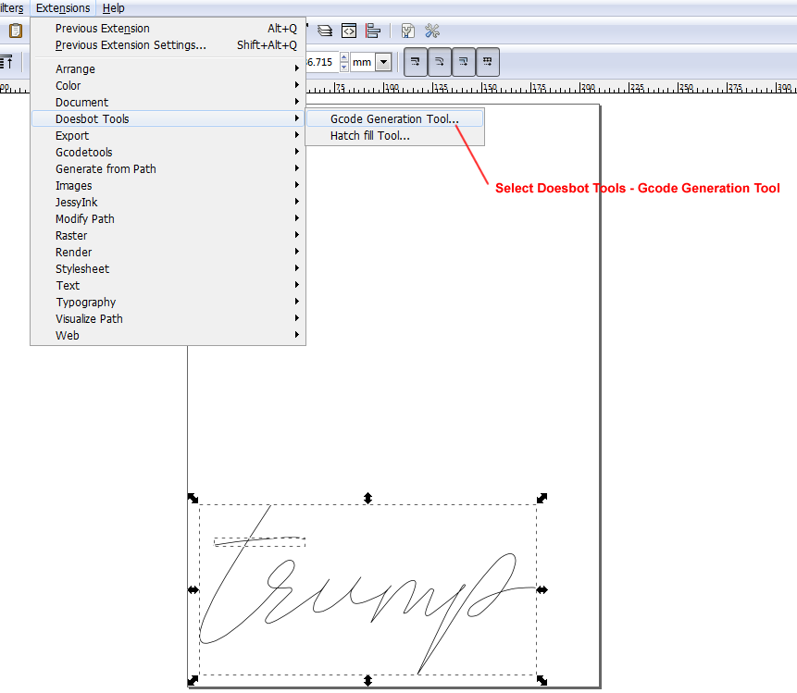Open the Layers dialog icon
Screen dimensions: 797x693
tap(326, 31)
